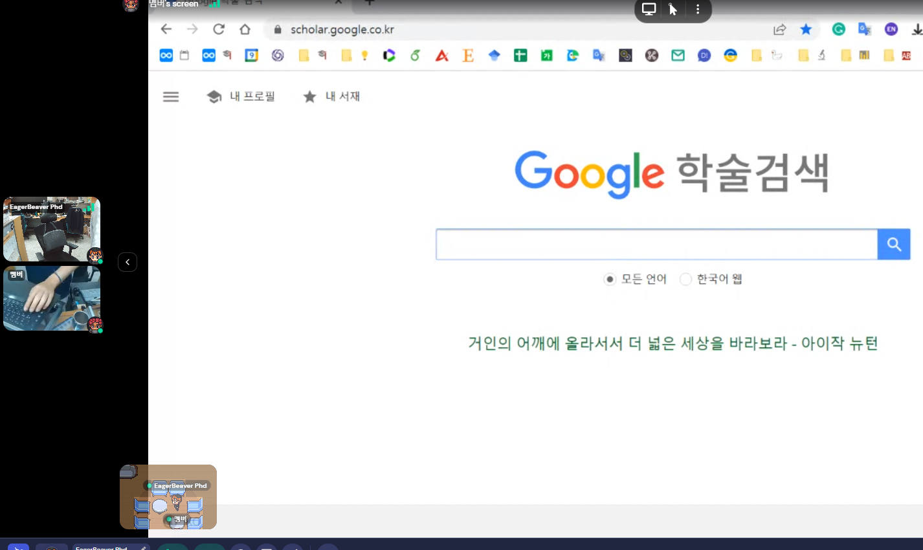Click the purple EN extension icon
The image size is (923, 550).
(x=891, y=29)
